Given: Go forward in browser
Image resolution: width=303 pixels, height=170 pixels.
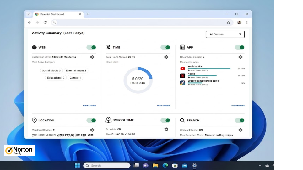Looking at the screenshot, I should (37, 23).
